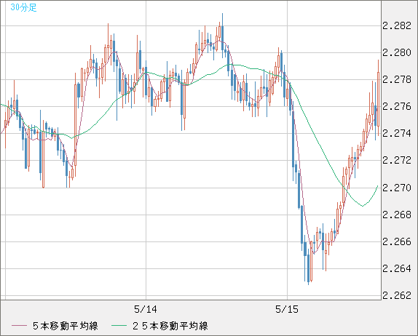Click the green 25-period legend line swatch

tap(119, 326)
